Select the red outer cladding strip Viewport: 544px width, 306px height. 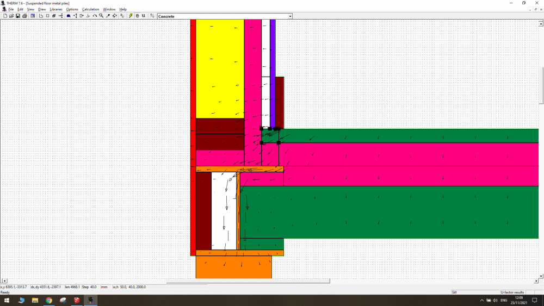193,138
